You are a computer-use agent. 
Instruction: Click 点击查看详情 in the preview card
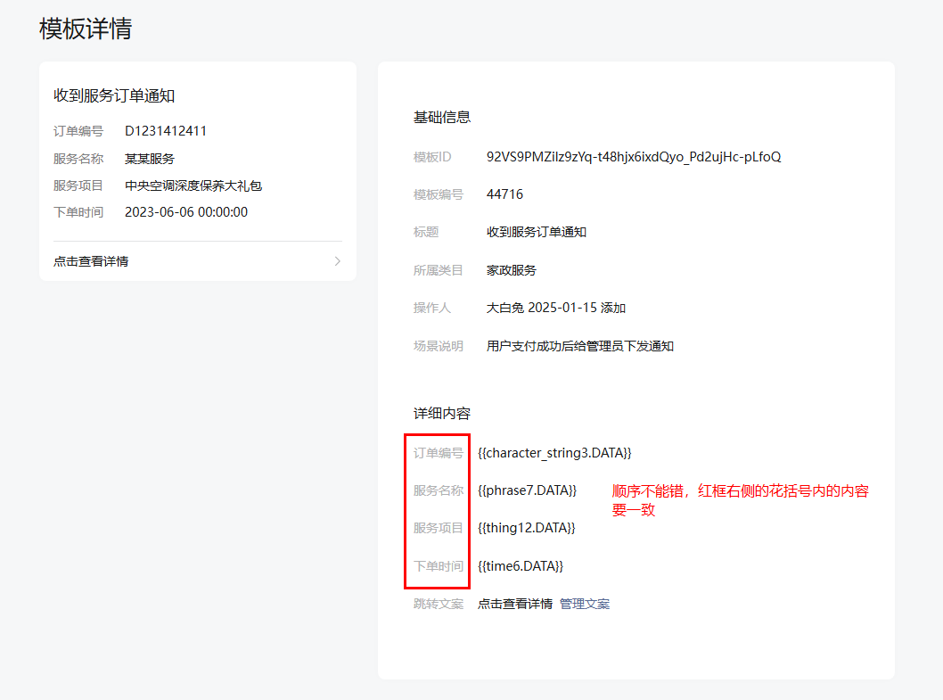click(91, 261)
